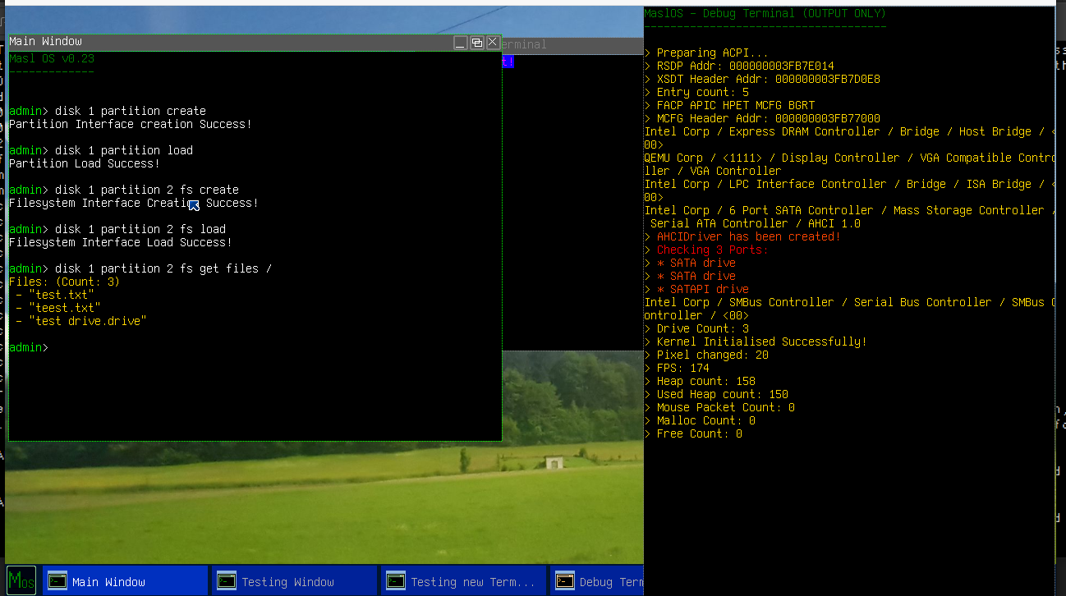Select 'Partition Interface creation Success!' line
This screenshot has height=596, width=1066.
[131, 124]
